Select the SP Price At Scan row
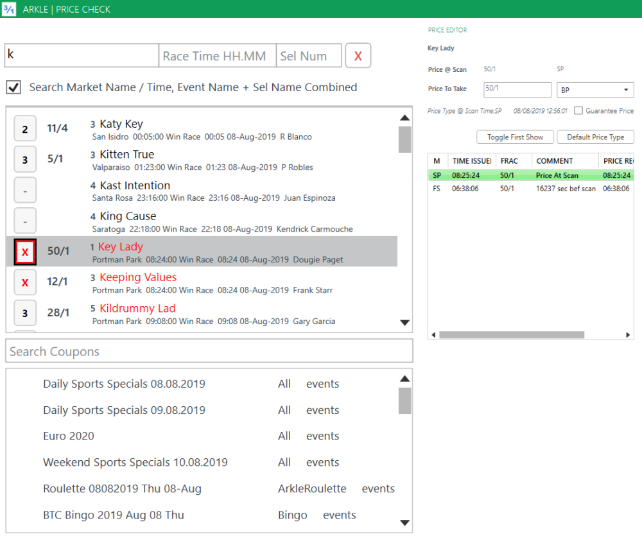The width and height of the screenshot is (642, 541). tap(531, 175)
